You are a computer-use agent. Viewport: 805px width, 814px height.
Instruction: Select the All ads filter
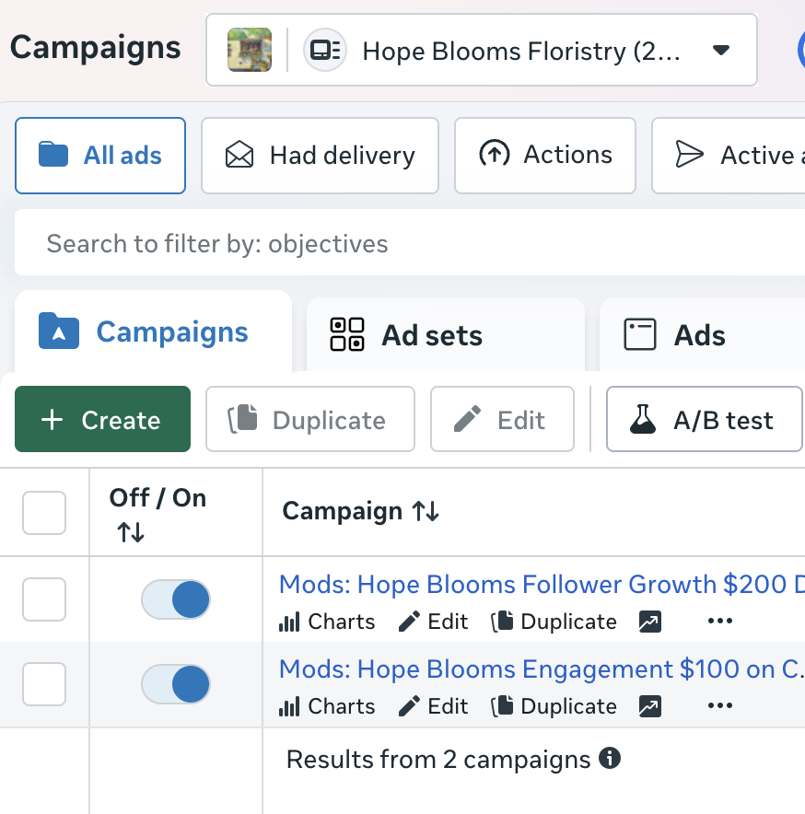coord(100,156)
